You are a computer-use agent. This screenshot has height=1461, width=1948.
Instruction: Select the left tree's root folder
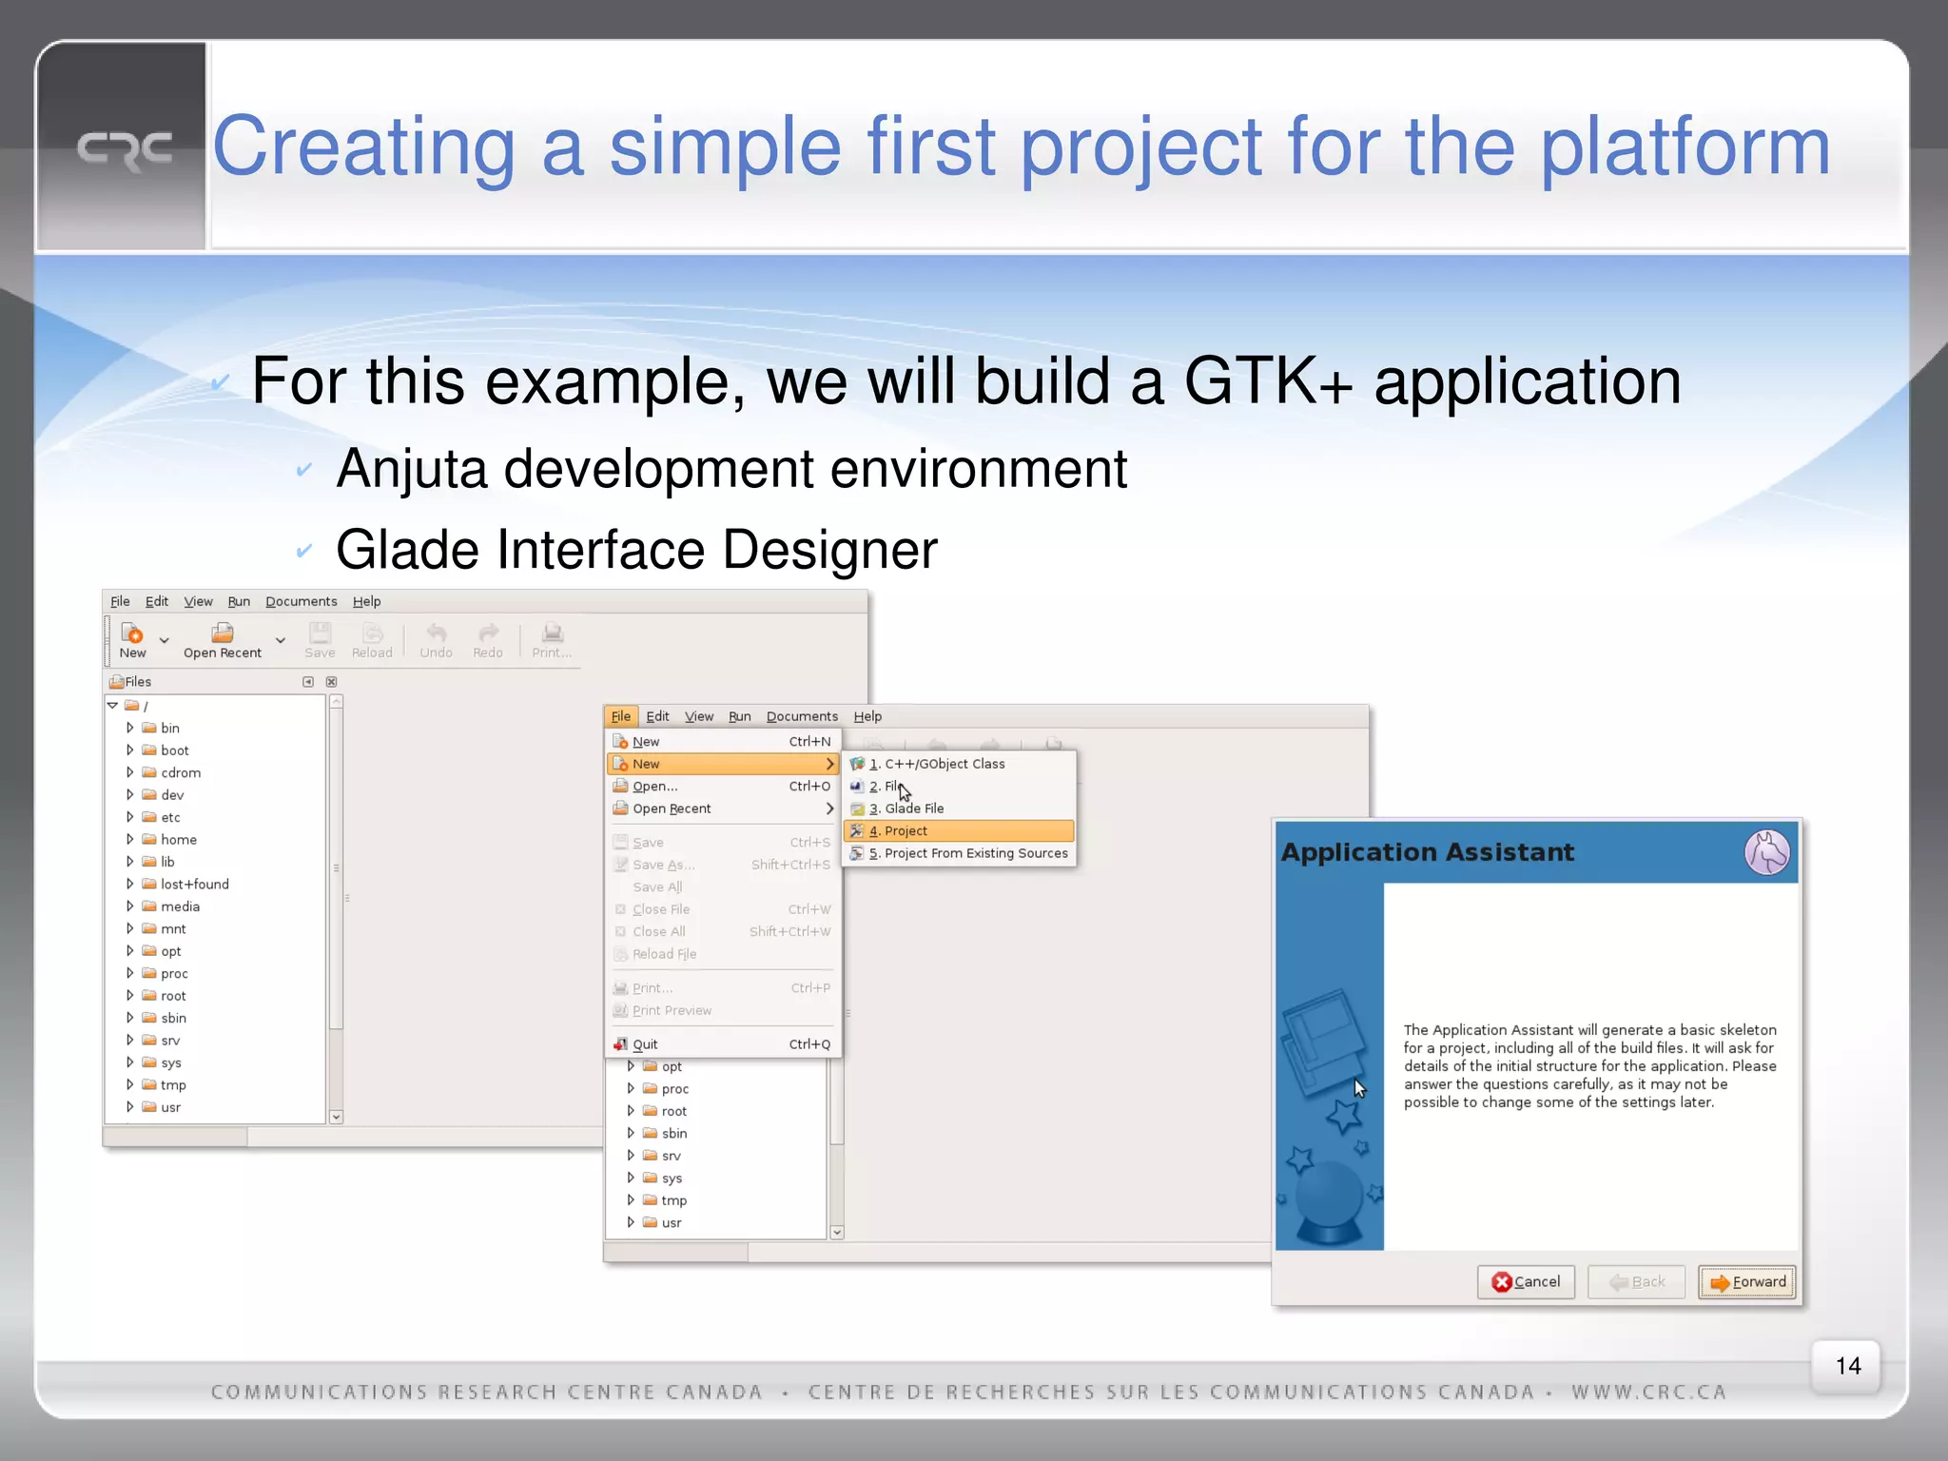point(173,996)
